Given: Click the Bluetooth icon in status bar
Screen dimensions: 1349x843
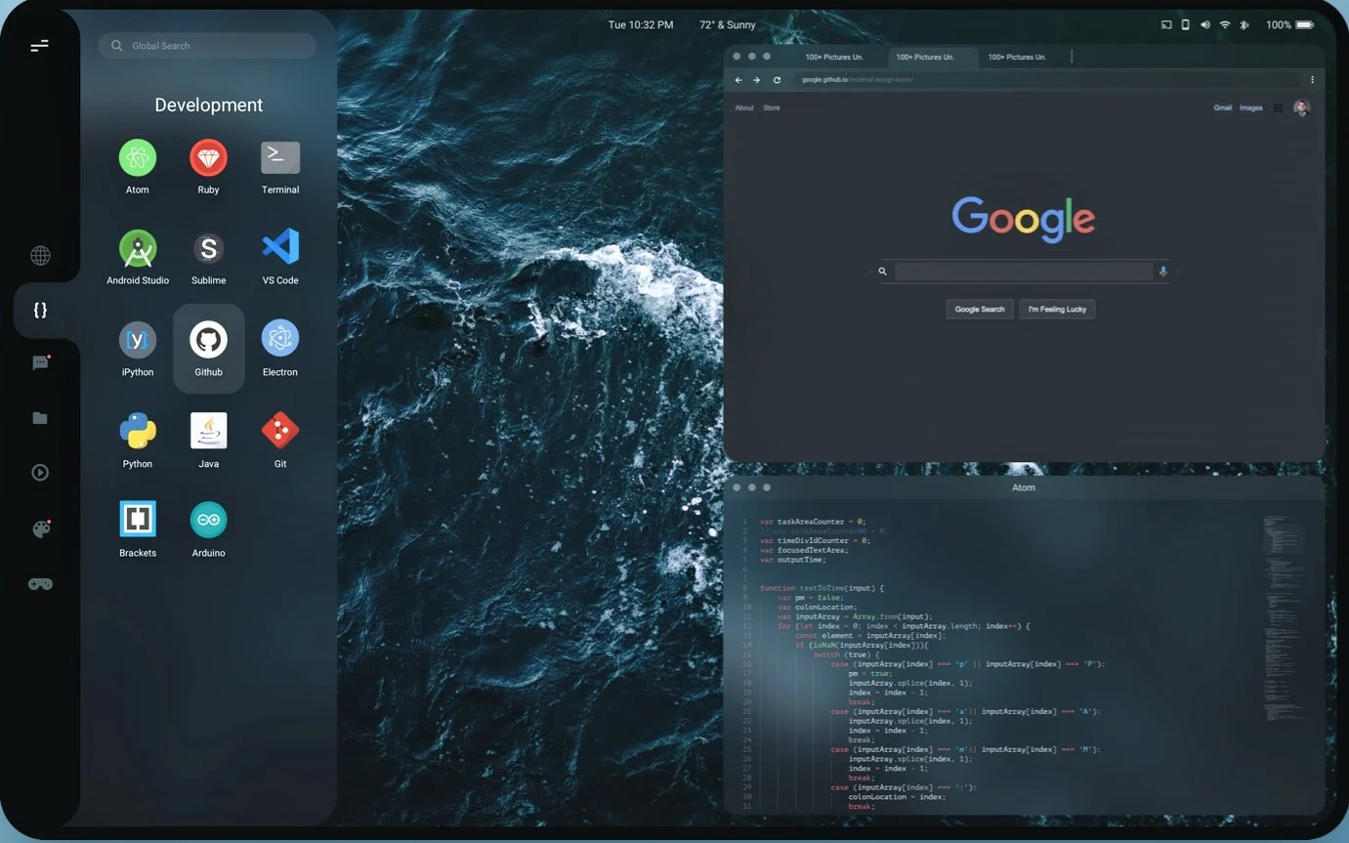Looking at the screenshot, I should tap(1244, 24).
